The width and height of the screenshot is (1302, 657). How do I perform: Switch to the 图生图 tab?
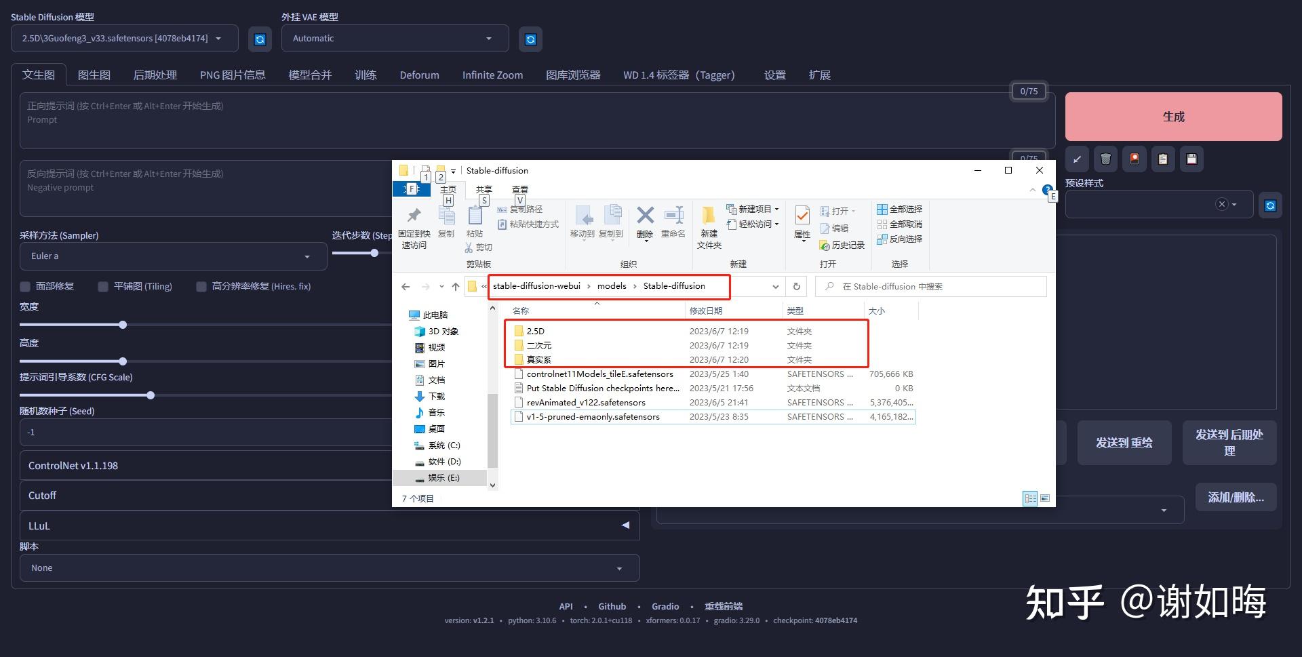click(x=94, y=75)
